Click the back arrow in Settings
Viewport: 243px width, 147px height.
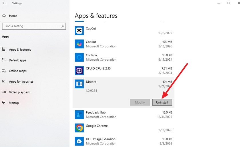(4, 3)
